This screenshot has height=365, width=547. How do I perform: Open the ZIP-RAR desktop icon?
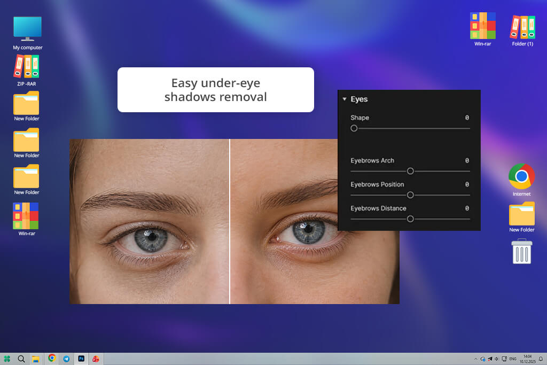27,71
